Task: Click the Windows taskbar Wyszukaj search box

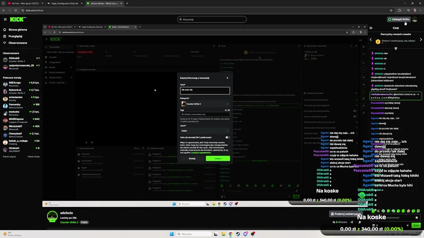Action: point(194,234)
